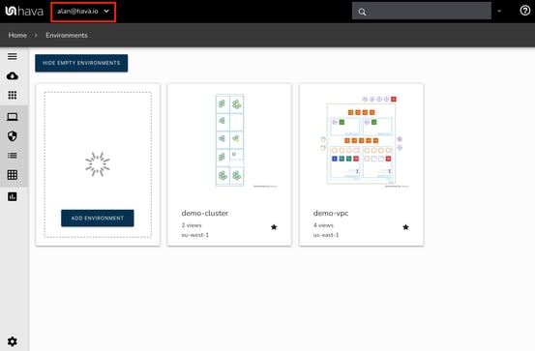Open the table grid sidebar icon
This screenshot has height=351, width=535.
[x=13, y=175]
